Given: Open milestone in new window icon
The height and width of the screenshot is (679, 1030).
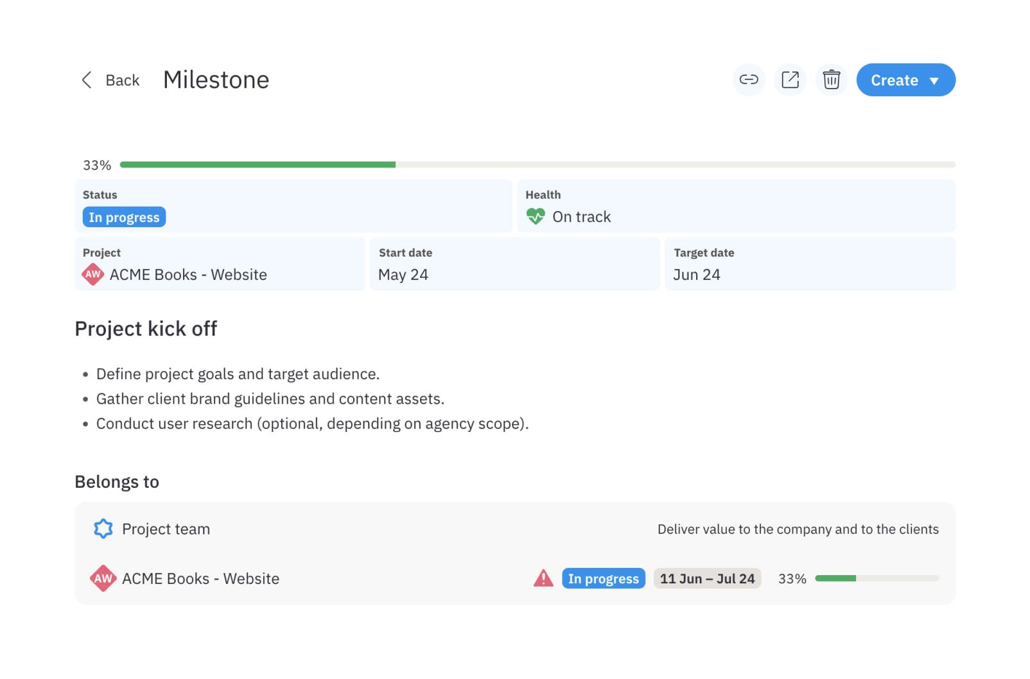Looking at the screenshot, I should [x=790, y=80].
